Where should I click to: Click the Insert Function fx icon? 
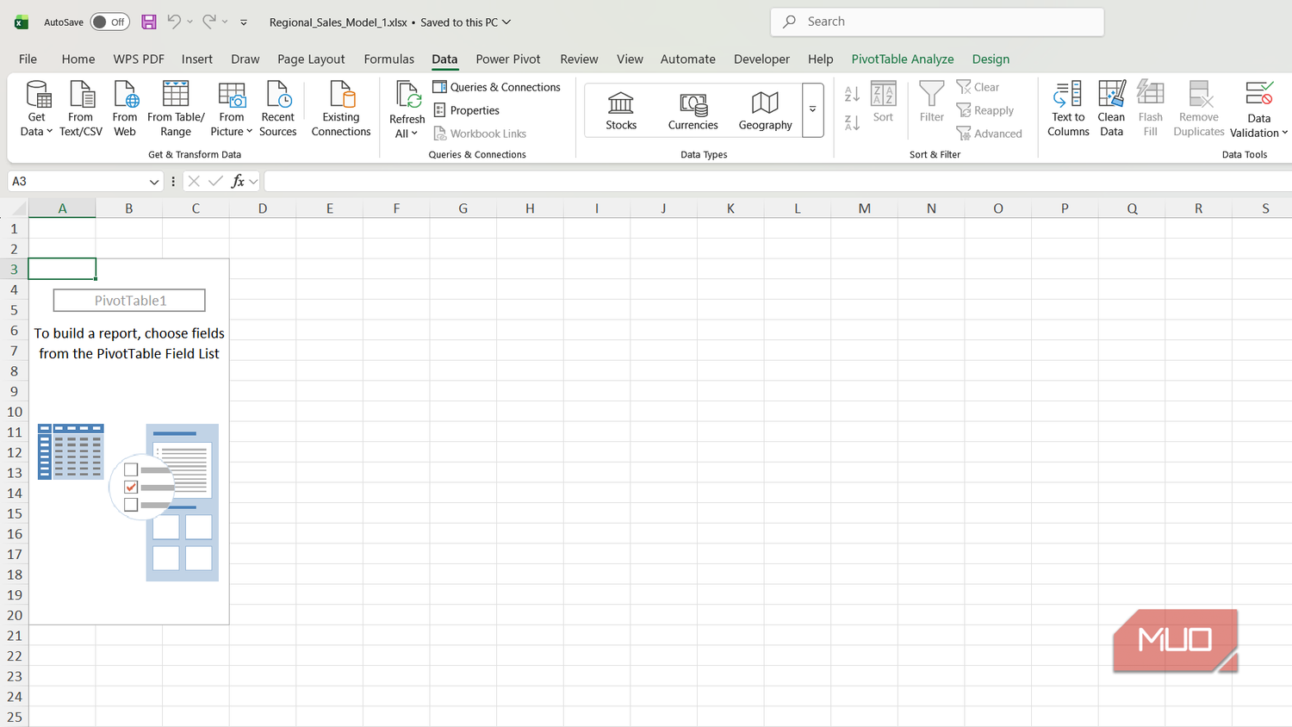(x=238, y=181)
